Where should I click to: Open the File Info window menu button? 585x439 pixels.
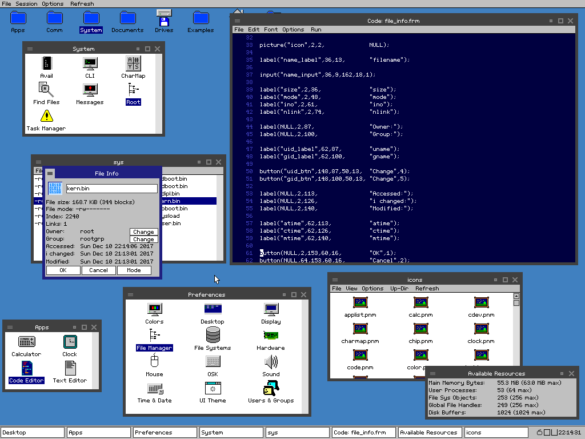[x=50, y=173]
